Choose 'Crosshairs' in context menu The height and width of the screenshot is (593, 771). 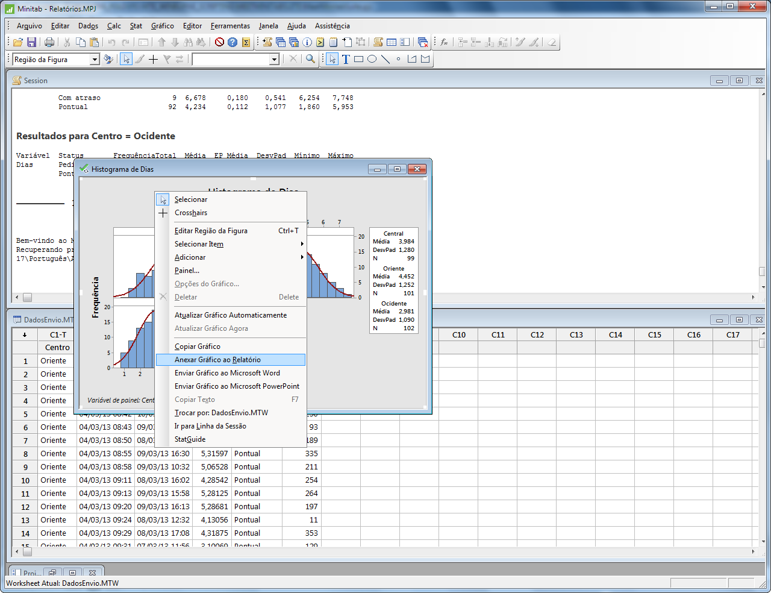click(x=231, y=213)
